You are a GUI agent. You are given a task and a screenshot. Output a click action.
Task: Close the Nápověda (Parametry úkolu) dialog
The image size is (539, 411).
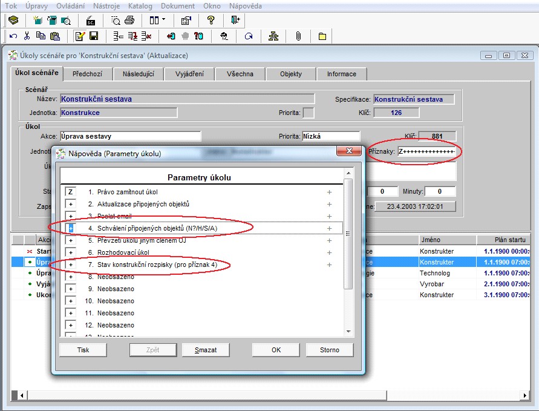click(x=349, y=151)
